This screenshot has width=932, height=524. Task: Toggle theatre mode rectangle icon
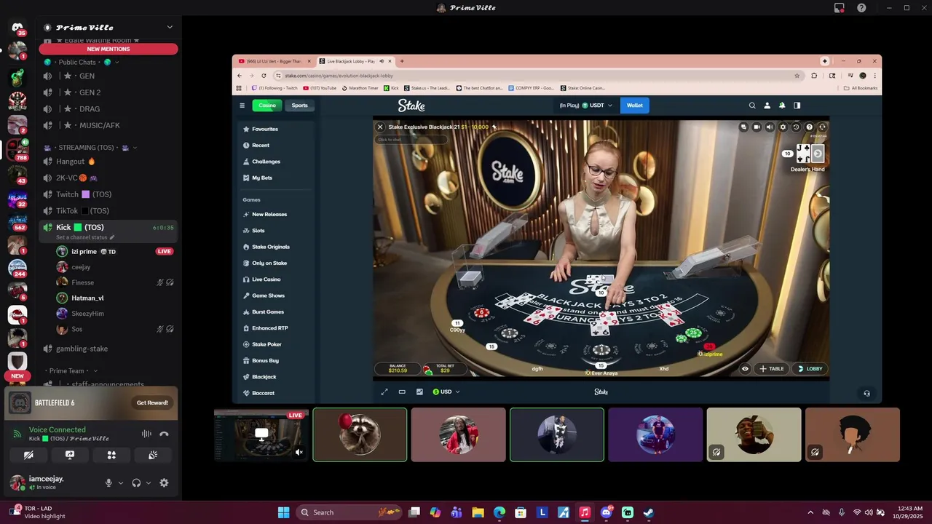pyautogui.click(x=402, y=392)
